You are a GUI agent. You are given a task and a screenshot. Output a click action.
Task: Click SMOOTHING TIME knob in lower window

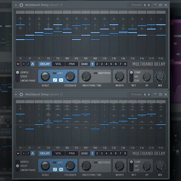pyautogui.click(x=86, y=166)
